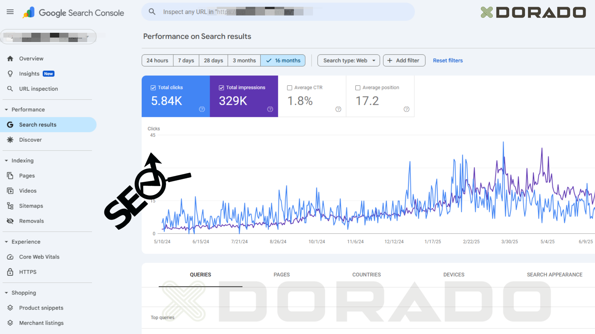Toggle the Total impressions checkbox
Image resolution: width=595 pixels, height=334 pixels.
point(221,88)
